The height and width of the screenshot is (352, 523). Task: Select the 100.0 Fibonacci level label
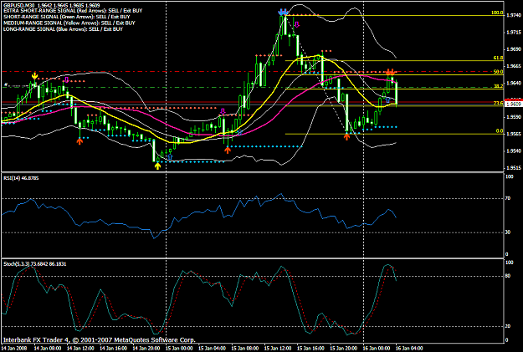(x=497, y=13)
